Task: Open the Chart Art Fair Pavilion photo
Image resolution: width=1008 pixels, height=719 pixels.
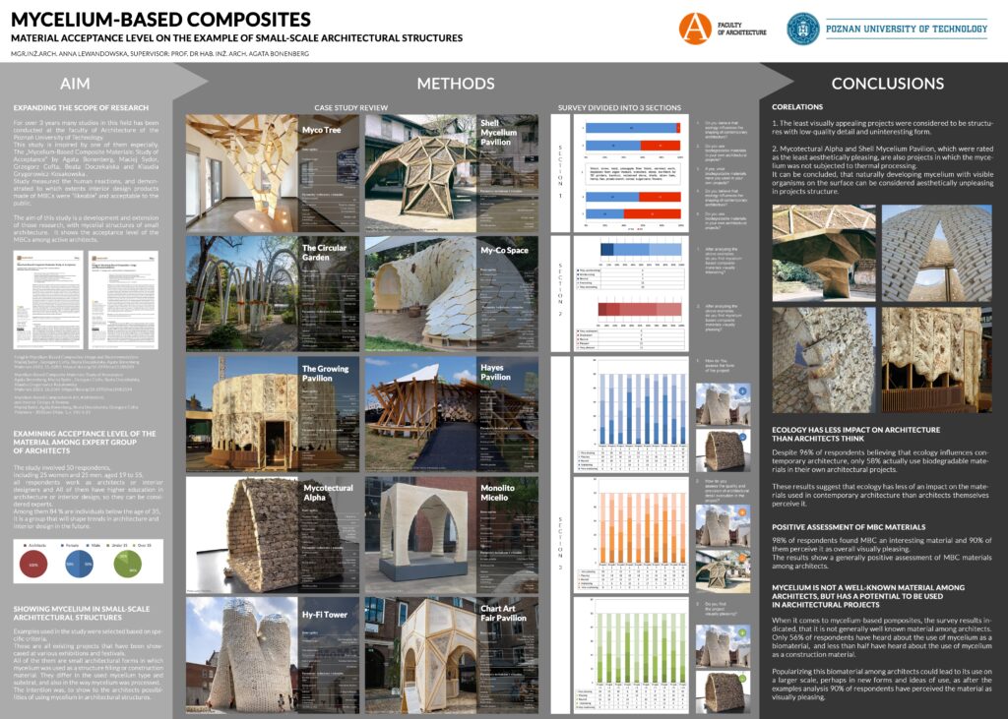Action: click(x=420, y=655)
